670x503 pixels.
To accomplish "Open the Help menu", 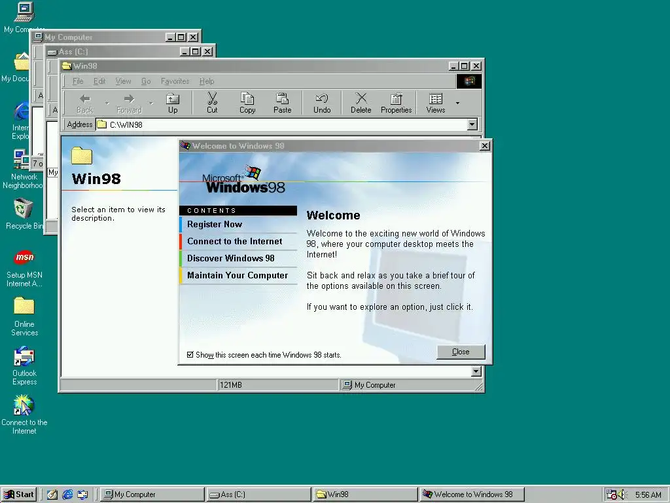I will [206, 81].
